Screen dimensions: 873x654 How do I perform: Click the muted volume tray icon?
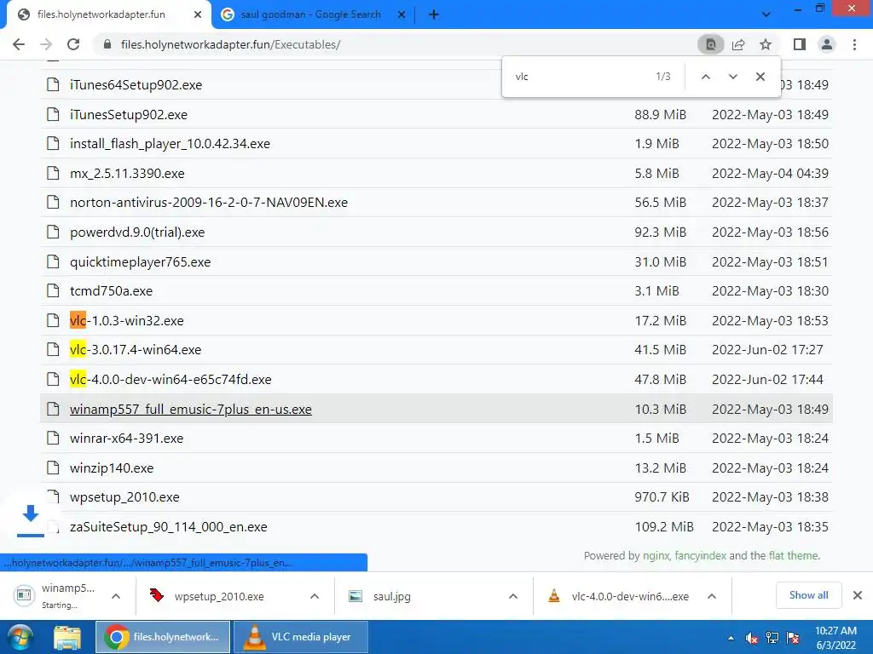752,638
